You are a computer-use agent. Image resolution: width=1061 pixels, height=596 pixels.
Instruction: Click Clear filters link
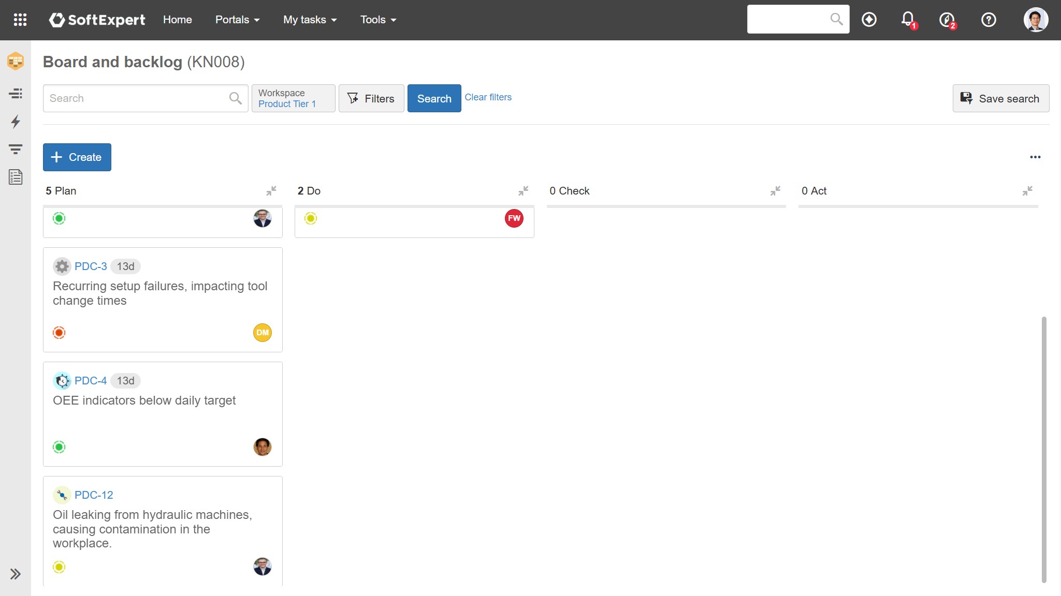pos(488,97)
